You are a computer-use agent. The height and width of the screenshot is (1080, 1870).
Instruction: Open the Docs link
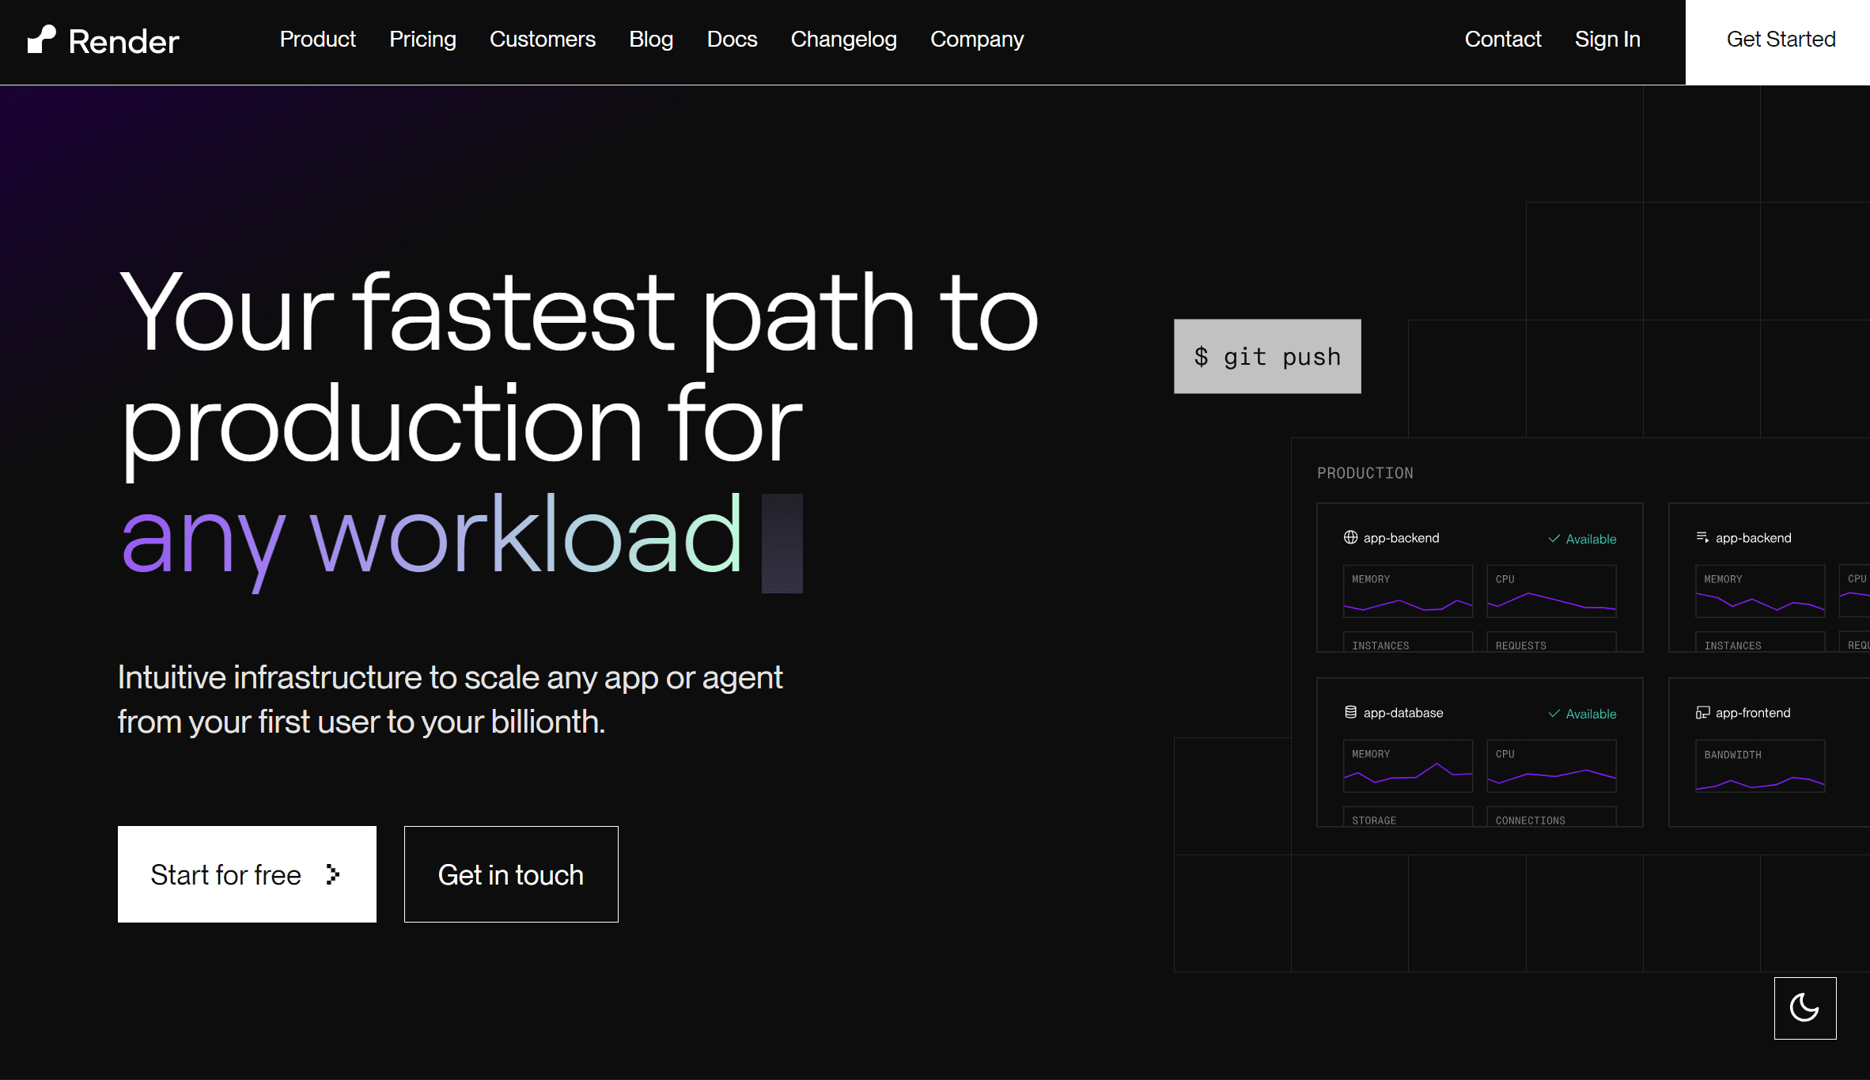coord(732,40)
